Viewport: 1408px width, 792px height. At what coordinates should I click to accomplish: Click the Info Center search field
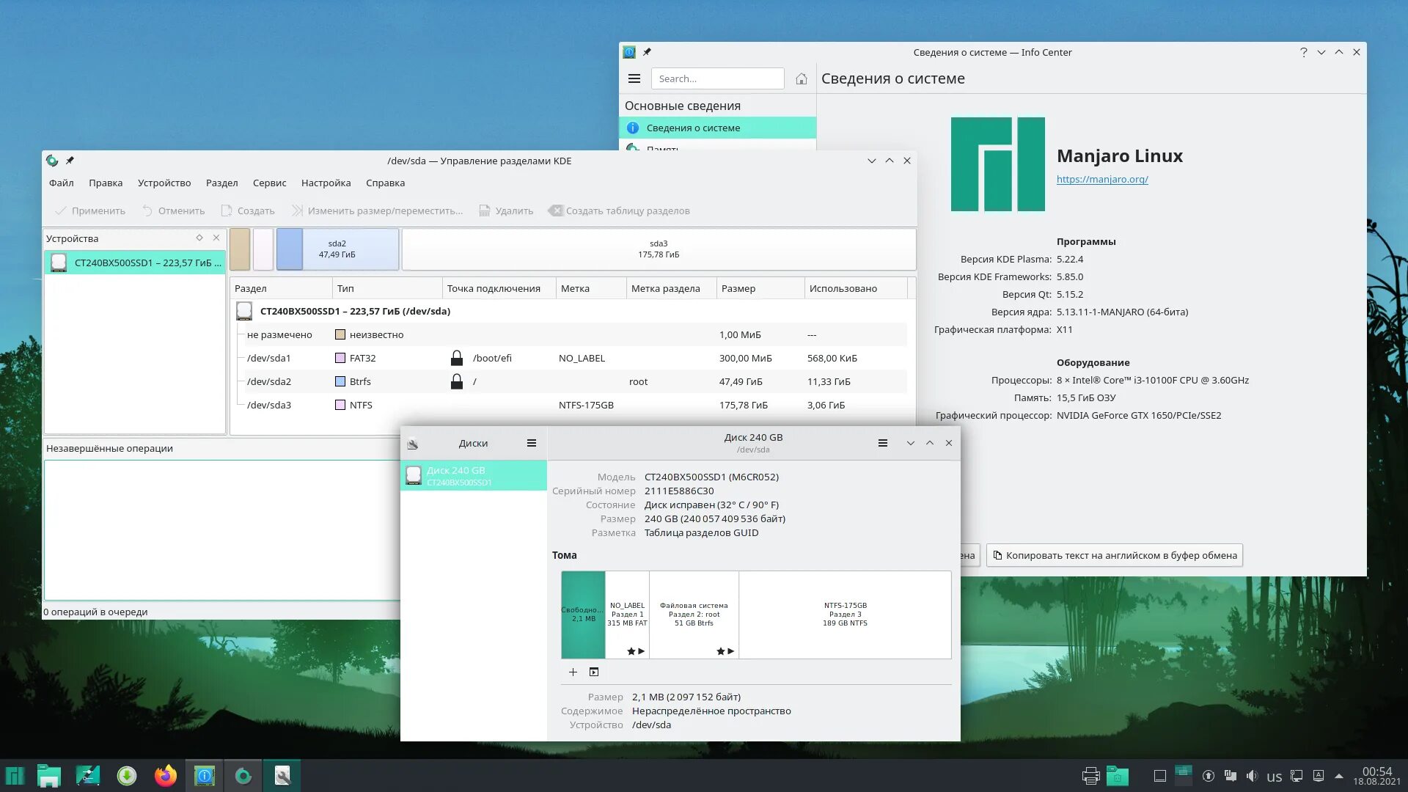pos(717,79)
